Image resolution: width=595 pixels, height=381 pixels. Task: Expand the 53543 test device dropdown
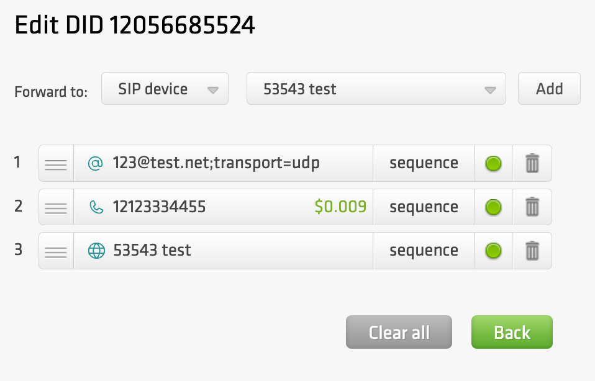click(376, 89)
